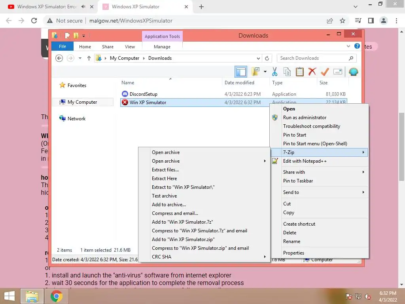Screen dimensions: 405x304
Task: Click the Chrome share page icon
Action: pyautogui.click(x=330, y=21)
